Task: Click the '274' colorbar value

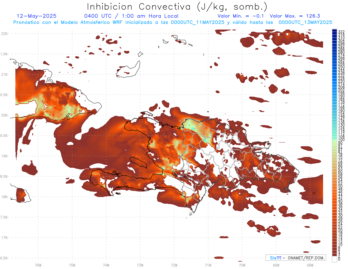Action: tap(341, 55)
